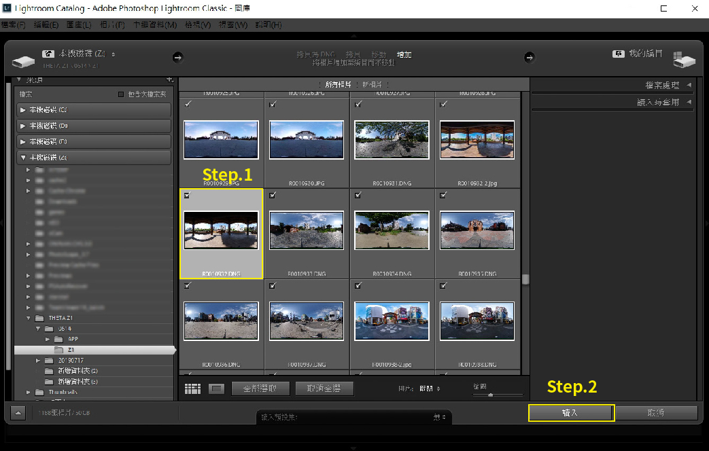The height and width of the screenshot is (451, 709).
Task: Click the source drive icon at top left
Action: point(23,60)
